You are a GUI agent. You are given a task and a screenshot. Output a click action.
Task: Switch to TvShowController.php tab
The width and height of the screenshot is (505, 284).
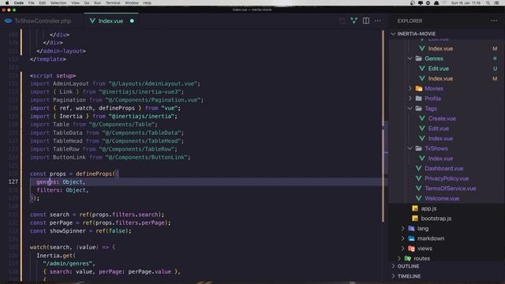[x=42, y=21]
